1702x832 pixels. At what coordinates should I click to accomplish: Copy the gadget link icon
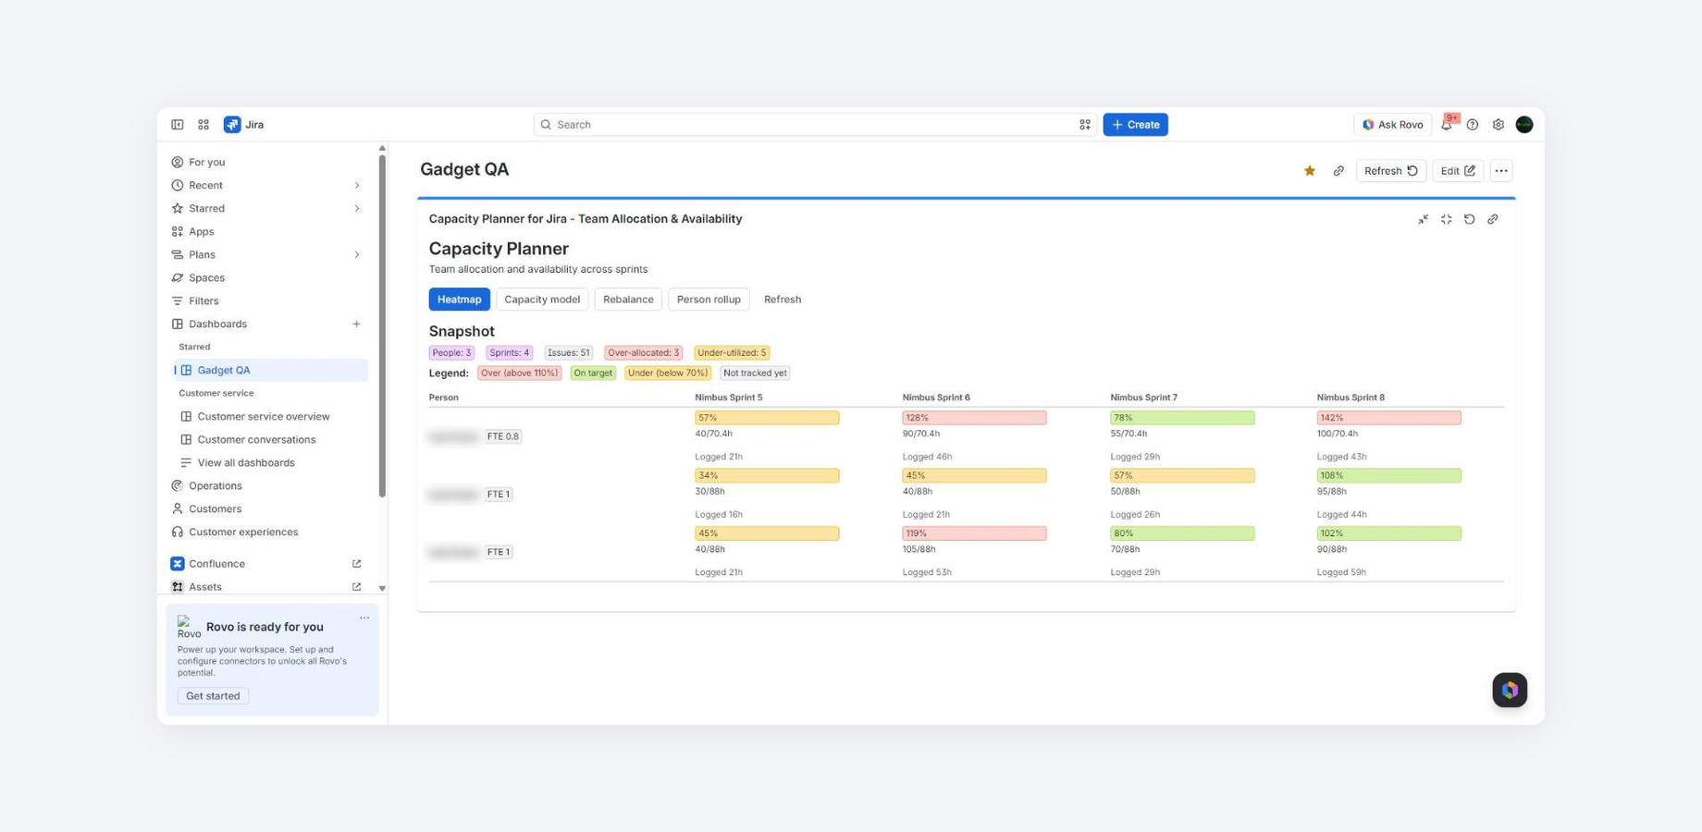pyautogui.click(x=1493, y=219)
